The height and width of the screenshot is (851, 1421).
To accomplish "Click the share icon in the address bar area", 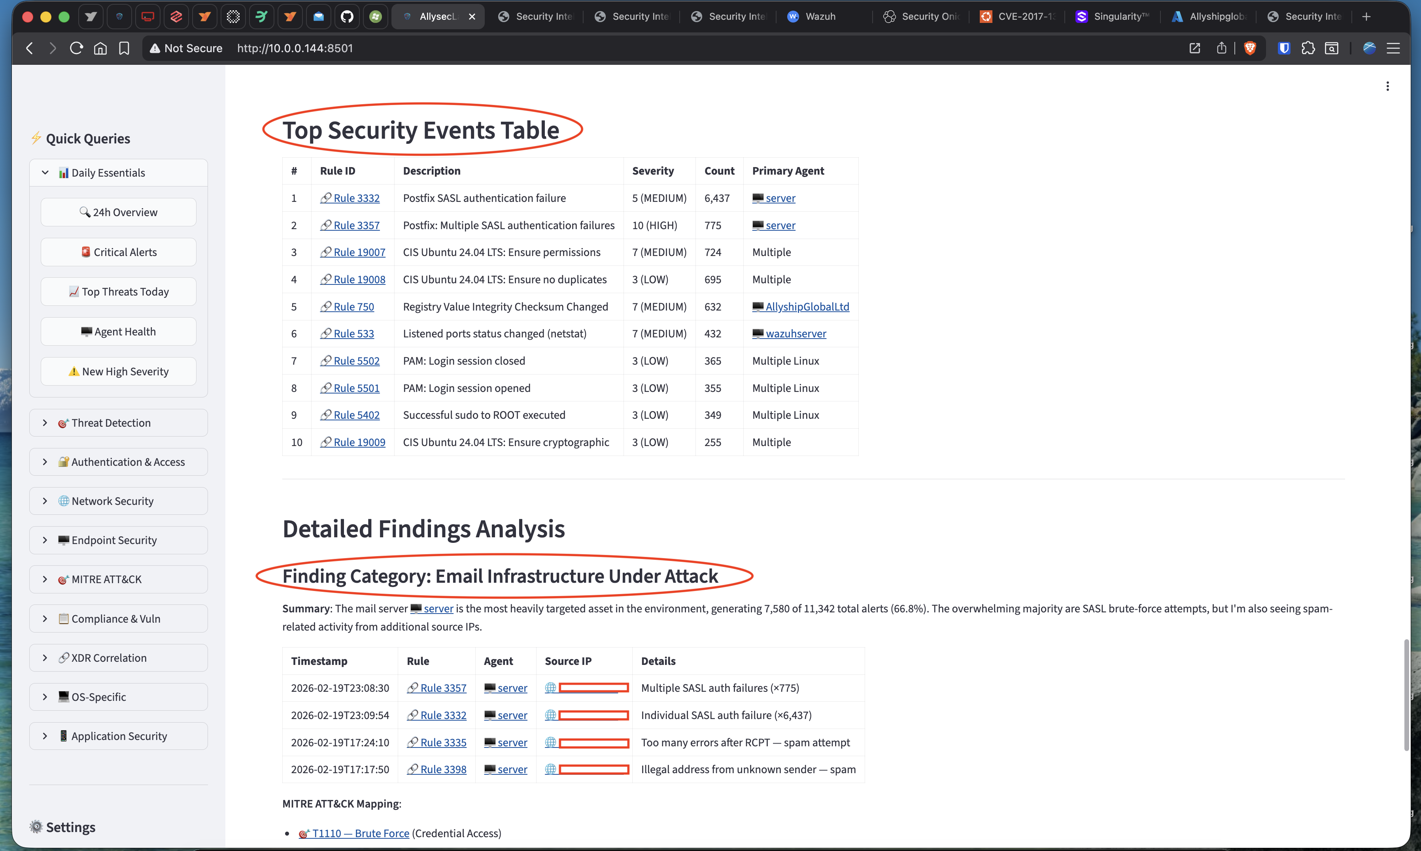I will (1221, 48).
